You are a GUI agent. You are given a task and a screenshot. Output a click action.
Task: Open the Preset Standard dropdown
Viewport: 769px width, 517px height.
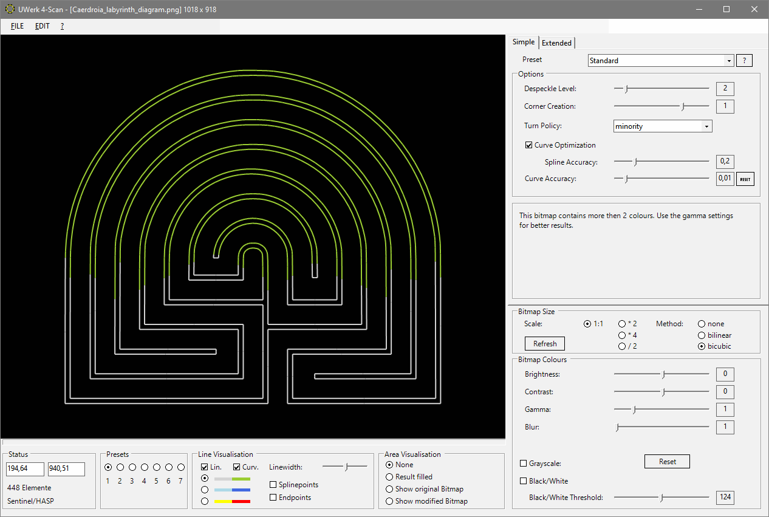pyautogui.click(x=661, y=61)
